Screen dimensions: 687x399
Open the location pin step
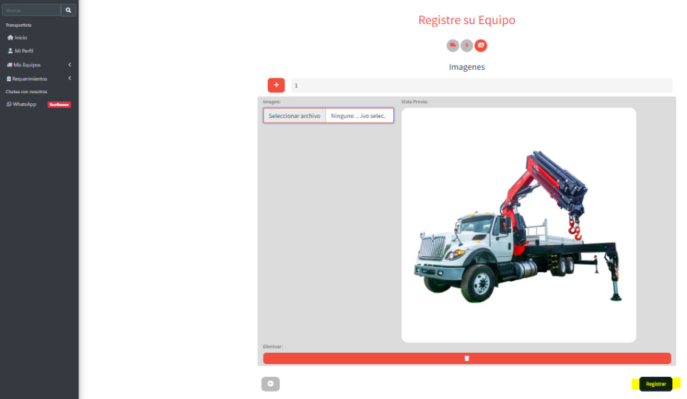[467, 46]
